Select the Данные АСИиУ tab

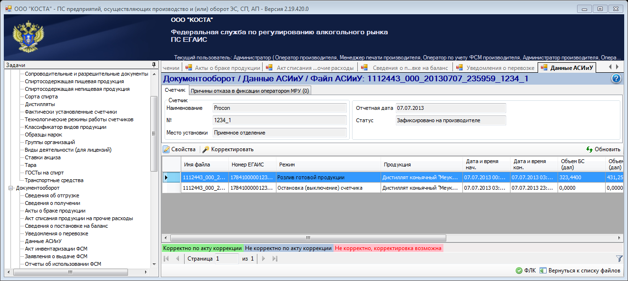coord(567,68)
